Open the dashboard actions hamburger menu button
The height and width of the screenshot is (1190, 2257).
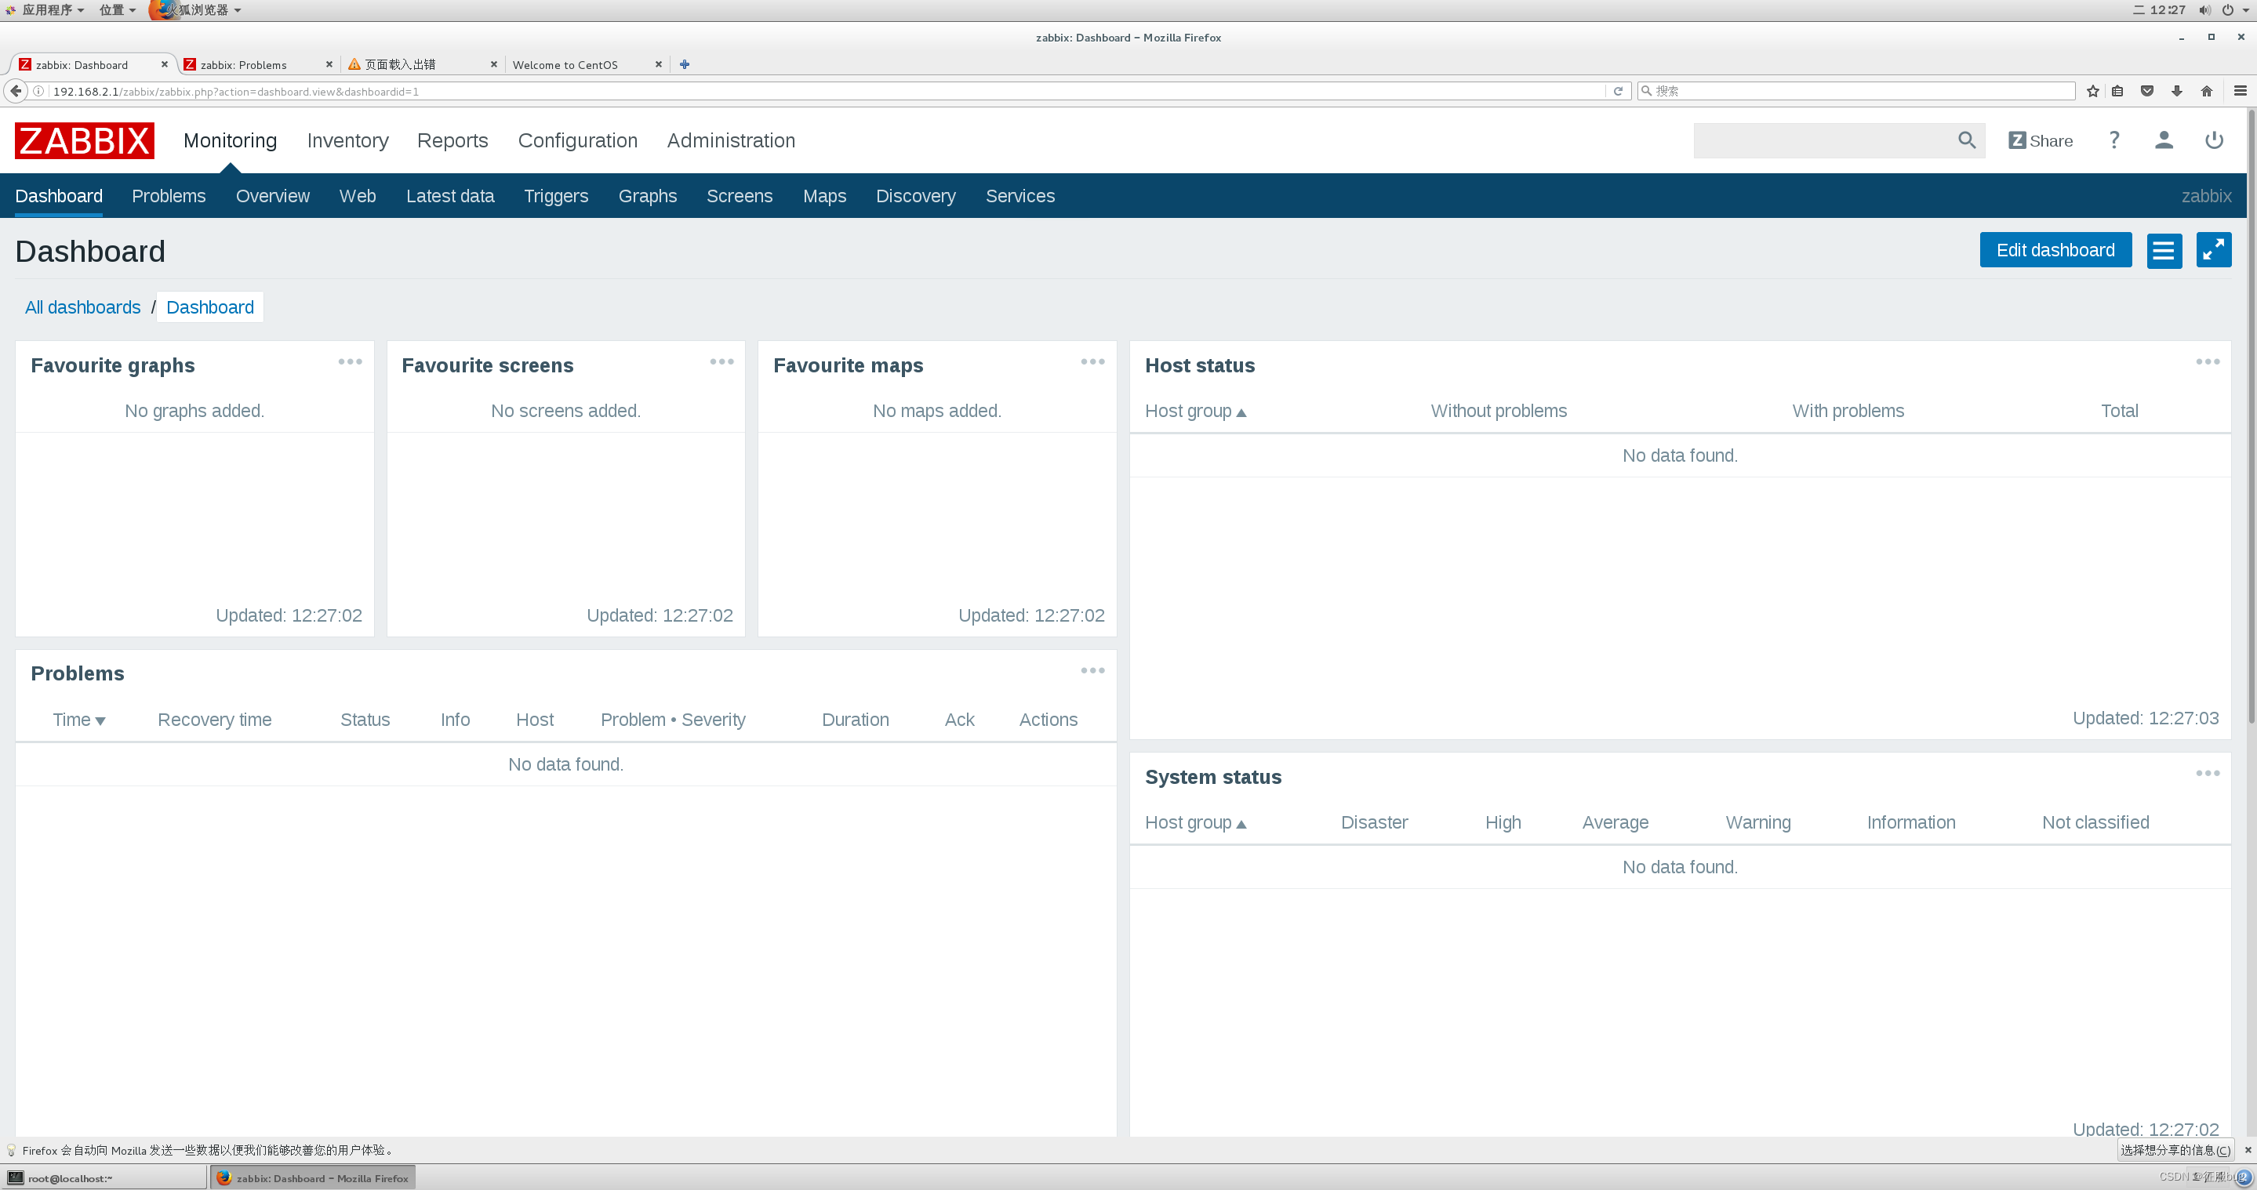pyautogui.click(x=2163, y=250)
